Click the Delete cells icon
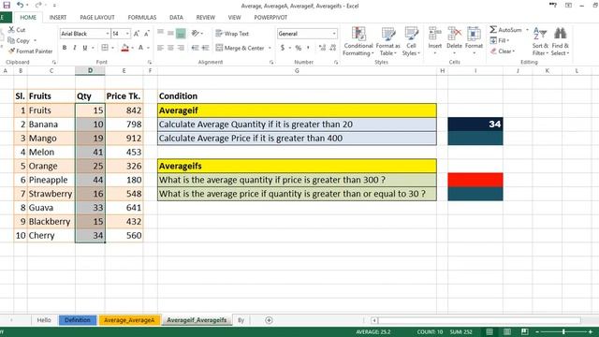The image size is (599, 337). [454, 34]
